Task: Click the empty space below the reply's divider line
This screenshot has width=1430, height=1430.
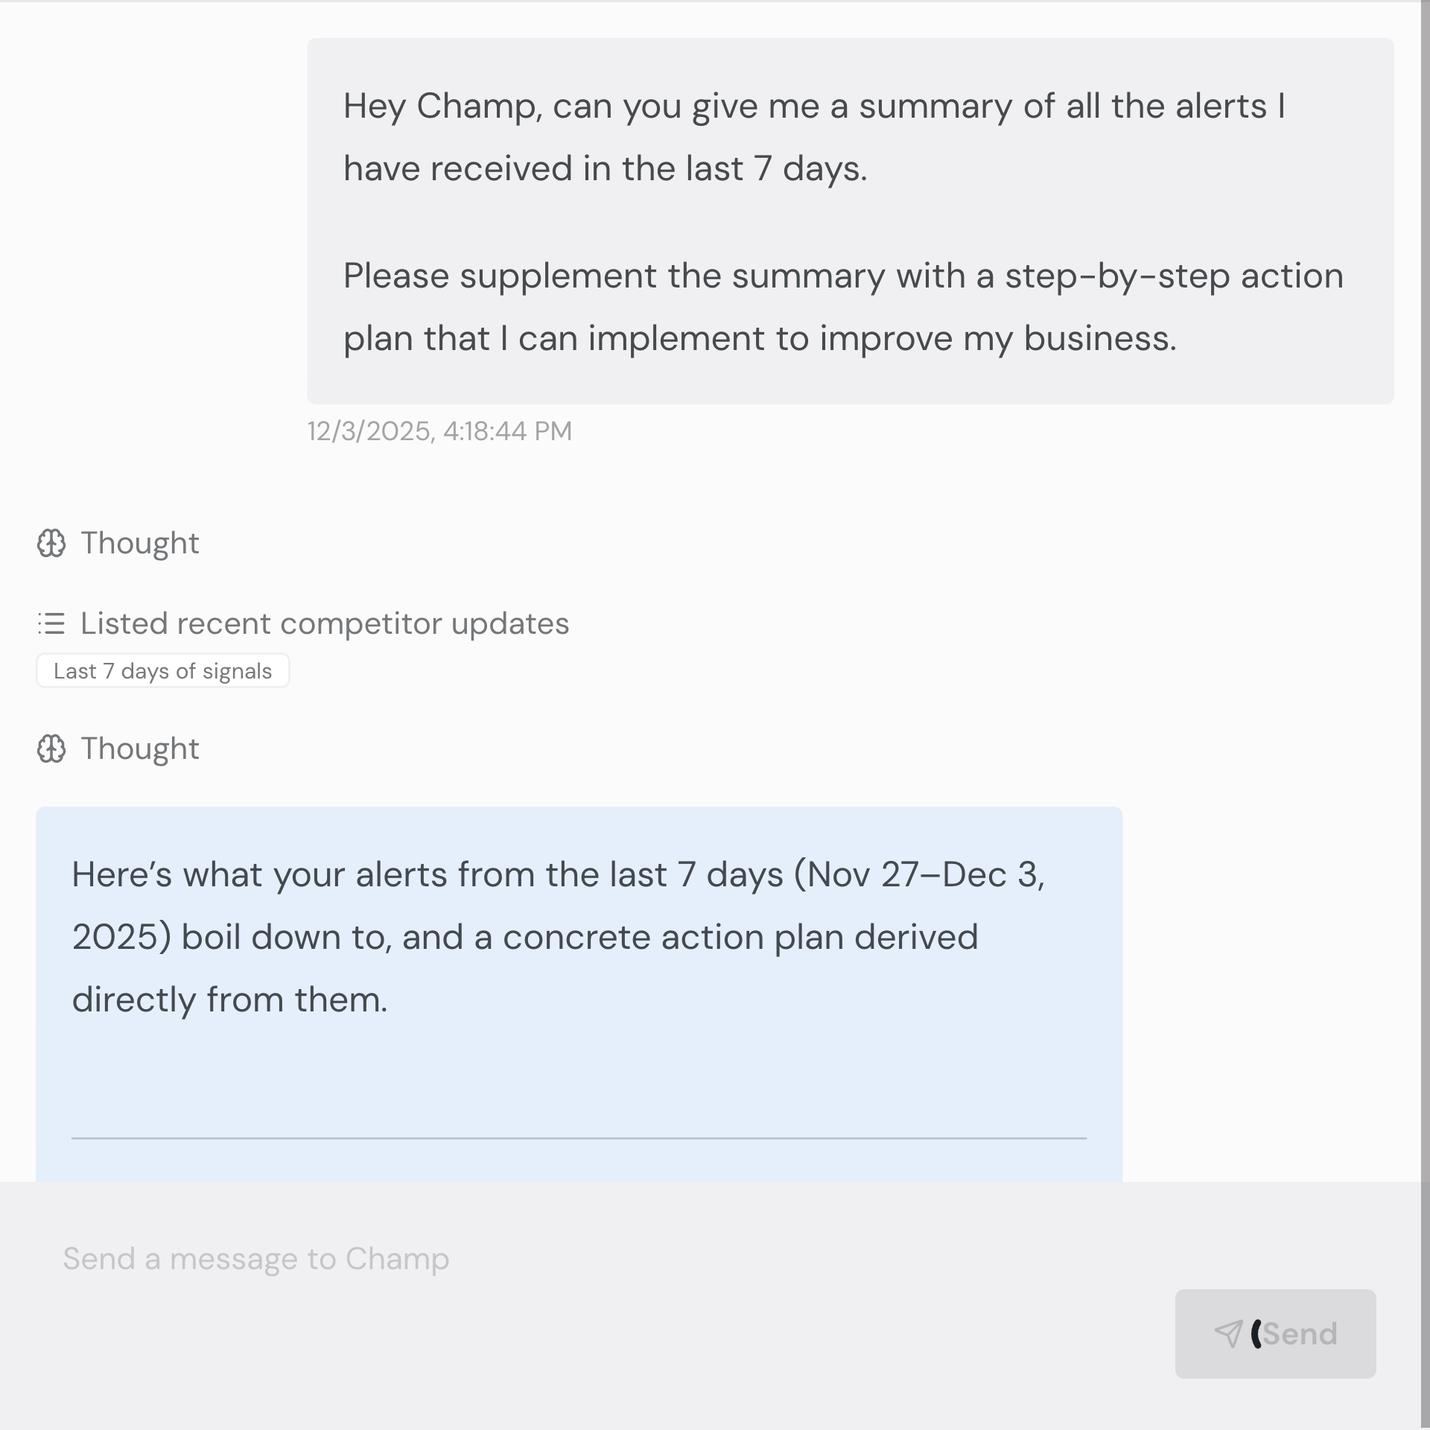Action: (x=579, y=1162)
